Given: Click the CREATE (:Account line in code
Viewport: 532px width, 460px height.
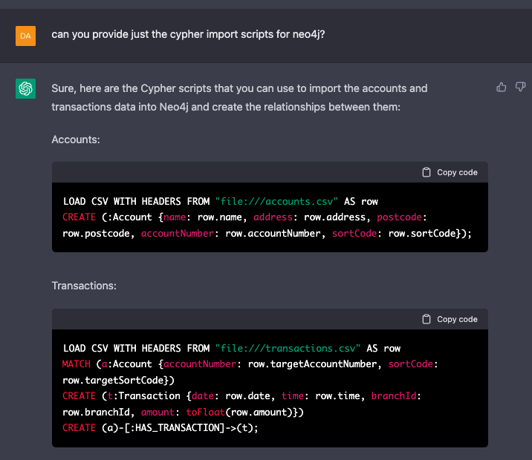Looking at the screenshot, I should click(x=244, y=217).
